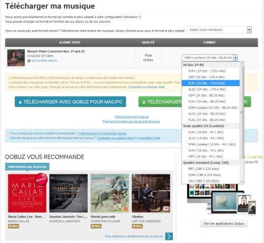Select AAC (CBR à 320 kbps) option
Image resolution: width=264 pixels, height=243 pixels.
211,181
